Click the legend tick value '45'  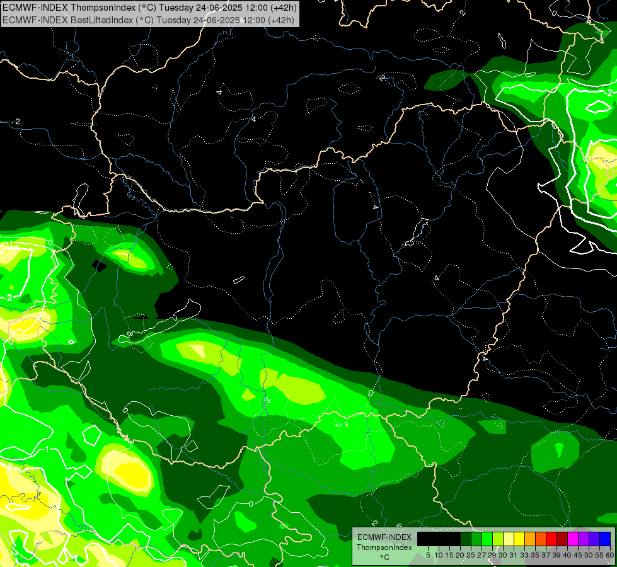pyautogui.click(x=578, y=555)
